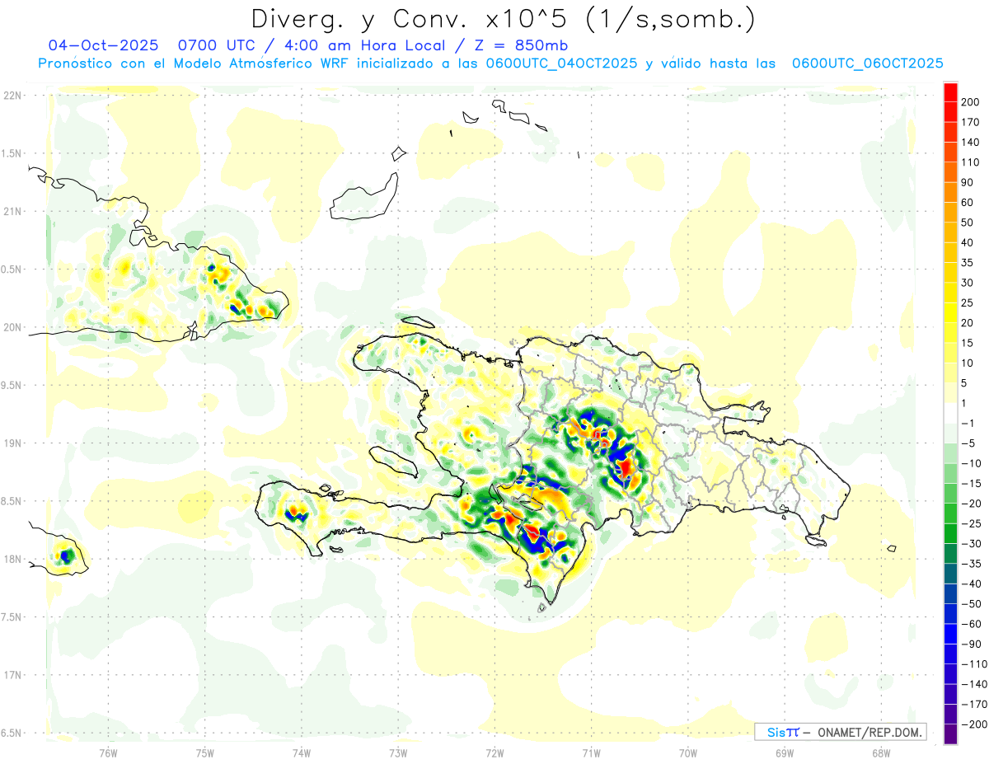The width and height of the screenshot is (989, 764).
Task: Click the SisPI logo text in the footer box
Action: click(783, 732)
